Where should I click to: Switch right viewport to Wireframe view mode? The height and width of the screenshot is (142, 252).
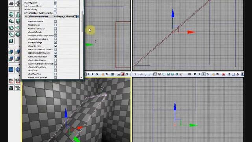pyautogui.click(x=159, y=74)
